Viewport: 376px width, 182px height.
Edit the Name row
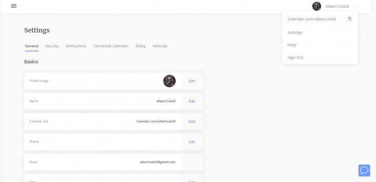(x=192, y=101)
